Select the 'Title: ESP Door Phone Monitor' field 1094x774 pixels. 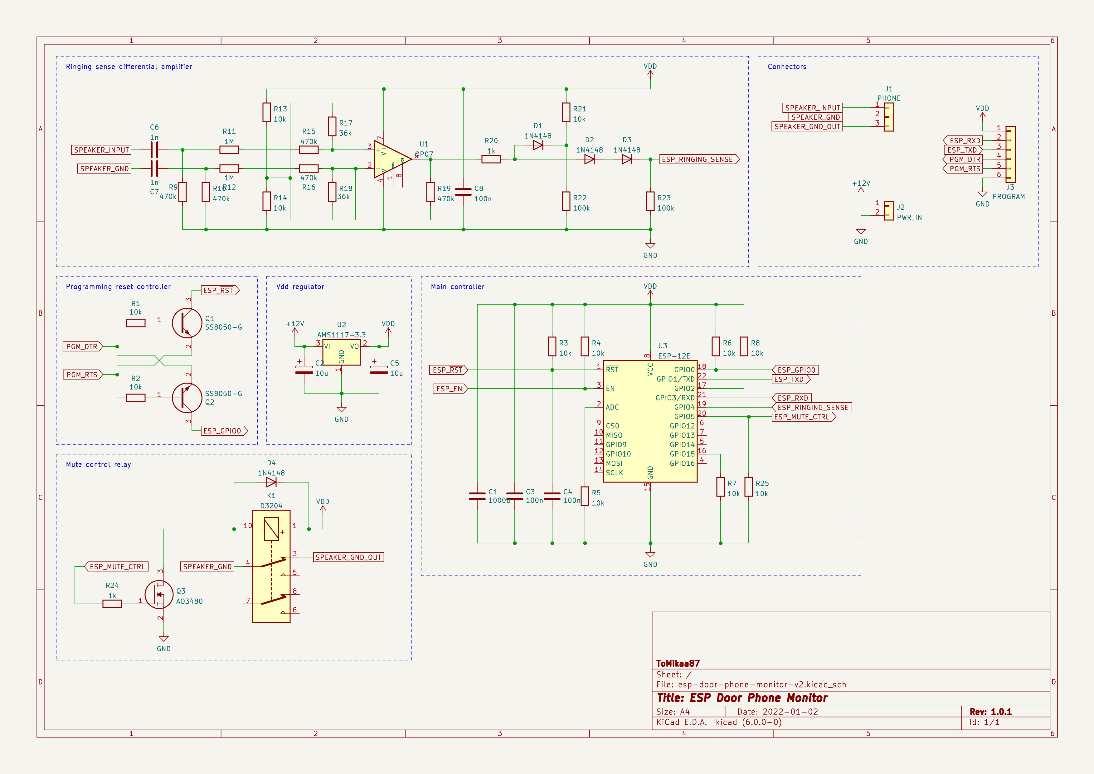coord(742,698)
